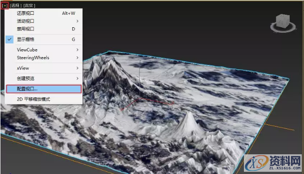Image resolution: width=304 pixels, height=174 pixels.
Task: Expand arrow beside SteeringWheels
Action: point(78,58)
